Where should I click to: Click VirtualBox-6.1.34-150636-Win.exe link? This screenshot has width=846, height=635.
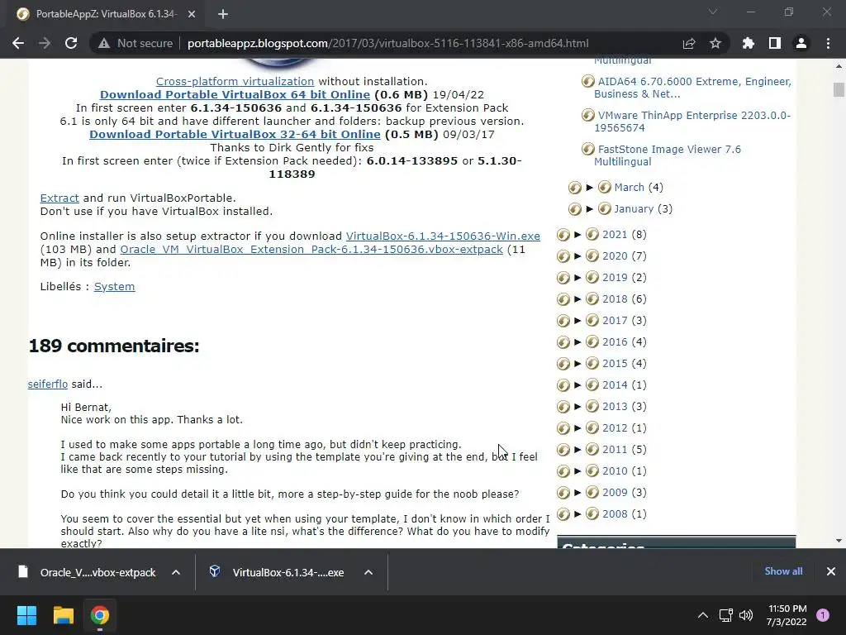coord(443,236)
